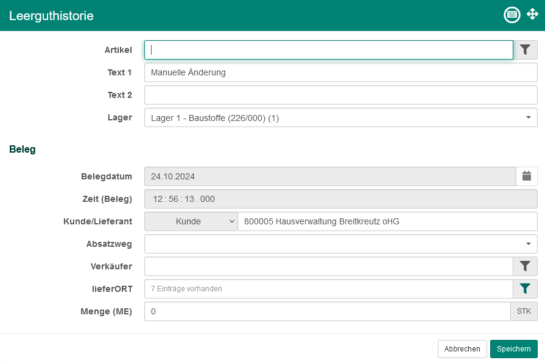The image size is (545, 363).
Task: Open the Kunde type selector
Action: 191,221
